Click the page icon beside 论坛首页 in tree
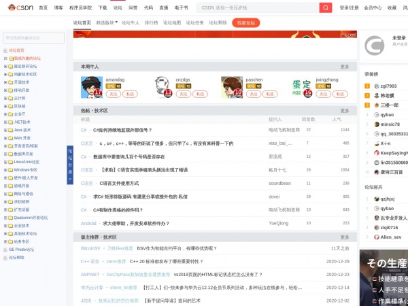The height and width of the screenshot is (306, 408). pyautogui.click(x=5, y=50)
